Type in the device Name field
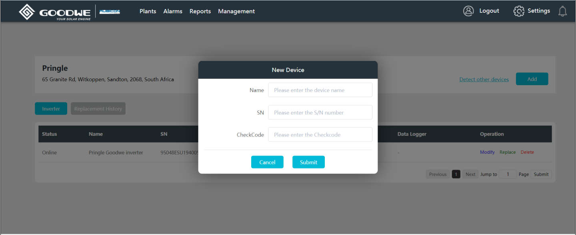 (320, 90)
